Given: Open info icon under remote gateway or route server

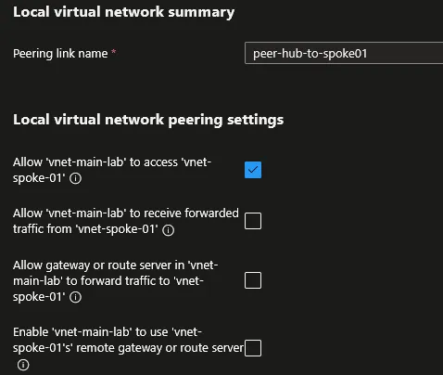Looking at the screenshot, I should [23, 365].
